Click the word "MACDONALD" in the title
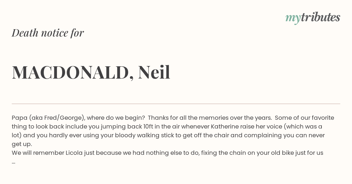The height and width of the screenshot is (184, 352). pos(70,73)
